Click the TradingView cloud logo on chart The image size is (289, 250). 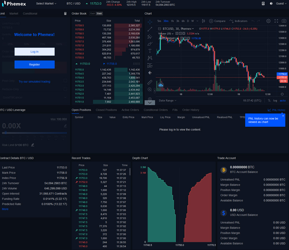pyautogui.click(x=161, y=85)
